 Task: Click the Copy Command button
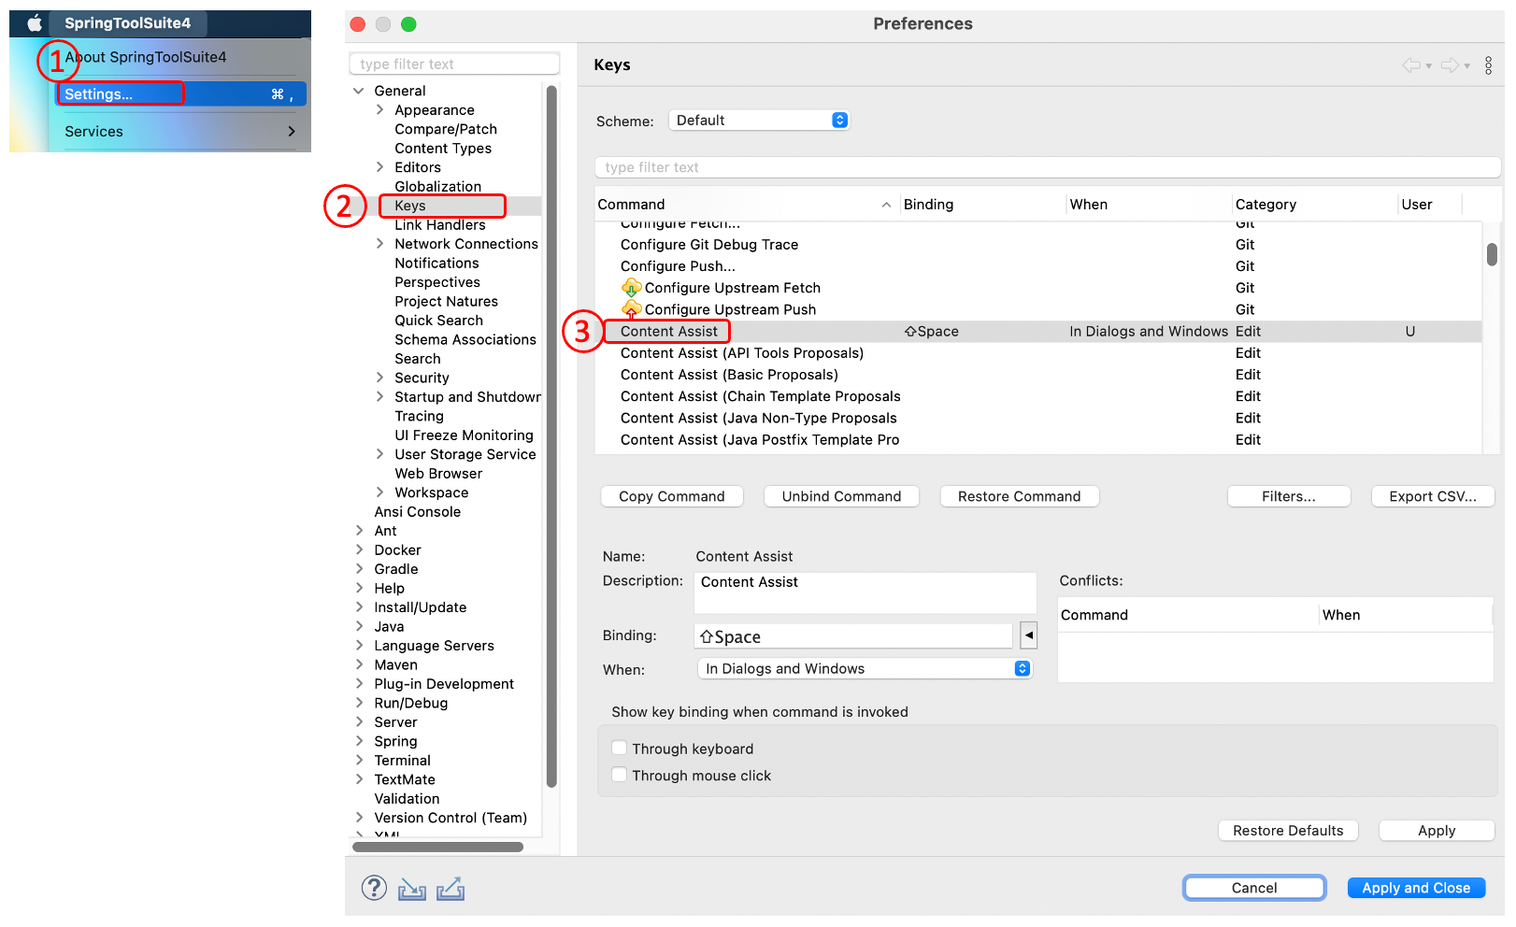pyautogui.click(x=672, y=496)
